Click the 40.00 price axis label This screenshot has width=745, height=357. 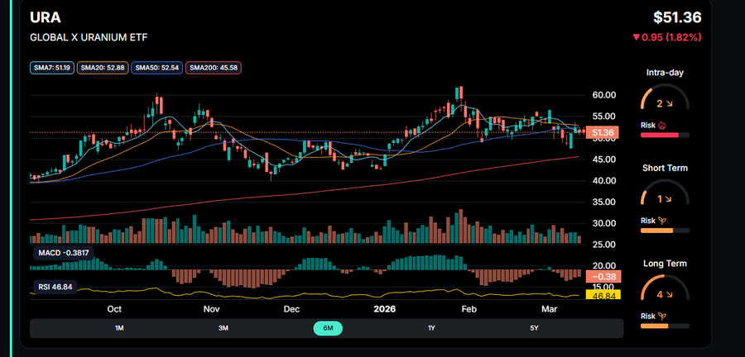pyautogui.click(x=603, y=181)
